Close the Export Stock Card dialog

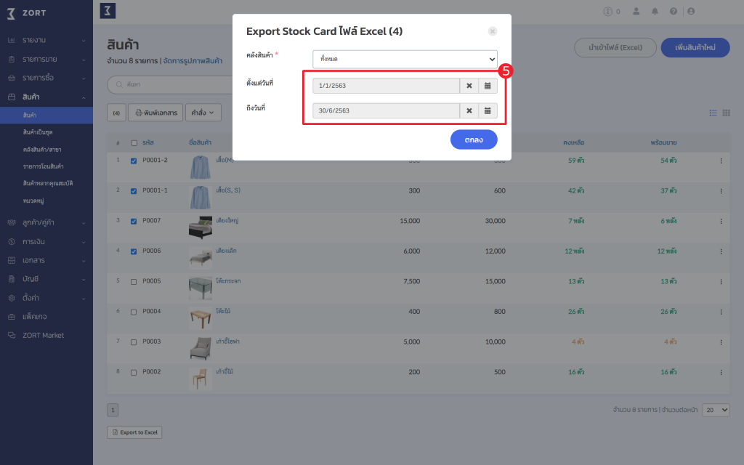tap(493, 31)
